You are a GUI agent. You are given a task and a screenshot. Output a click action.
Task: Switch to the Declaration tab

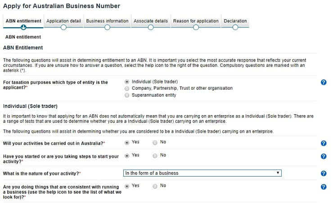pos(235,21)
